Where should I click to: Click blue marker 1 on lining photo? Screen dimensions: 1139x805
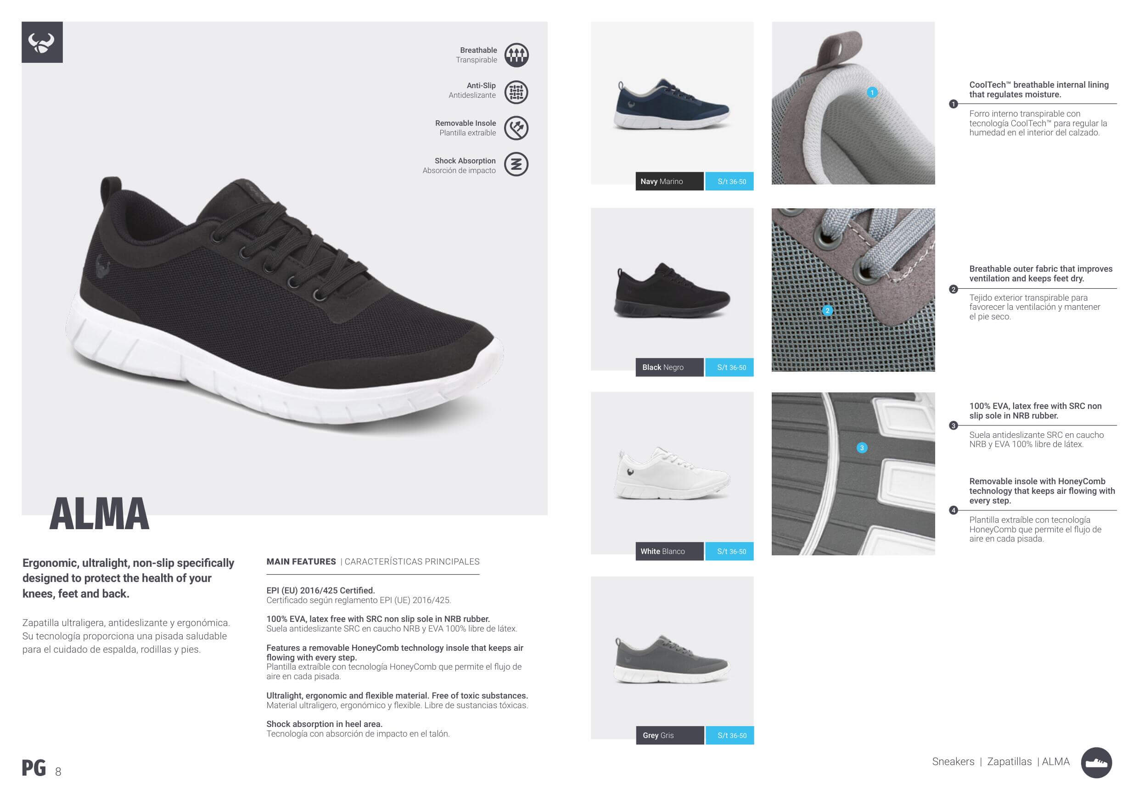coord(872,92)
